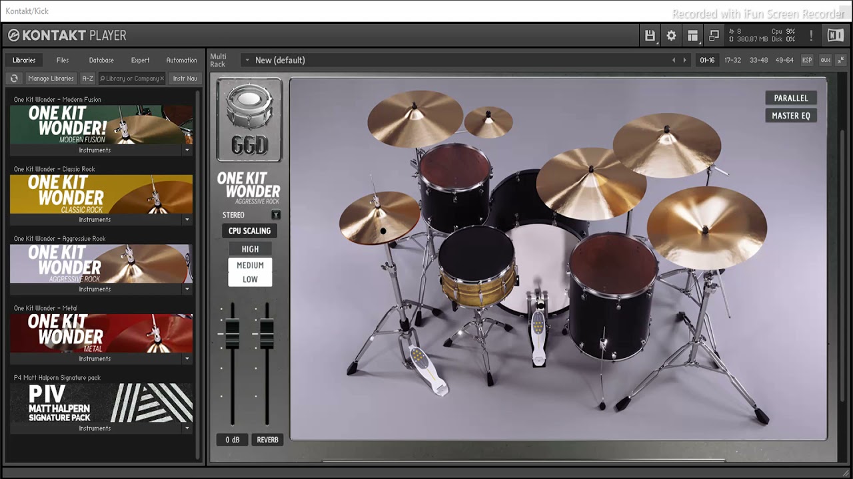The height and width of the screenshot is (479, 853).
Task: Hit the snare drum with gold shell
Action: [478, 268]
